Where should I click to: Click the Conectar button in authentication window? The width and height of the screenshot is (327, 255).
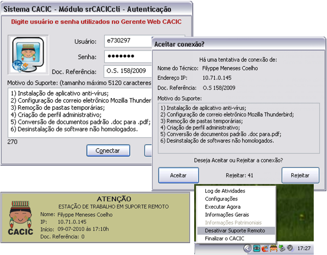point(108,151)
